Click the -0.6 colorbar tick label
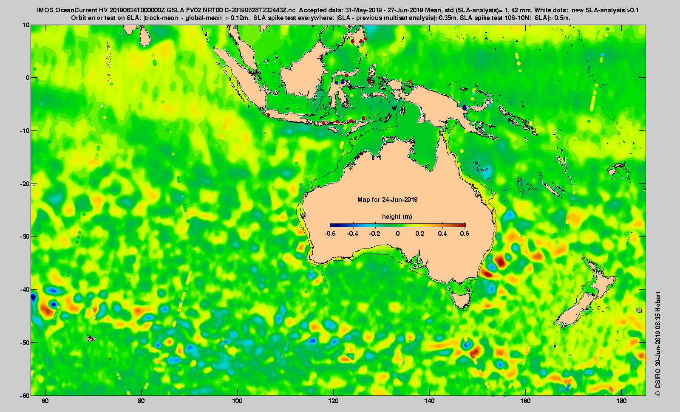 click(330, 234)
